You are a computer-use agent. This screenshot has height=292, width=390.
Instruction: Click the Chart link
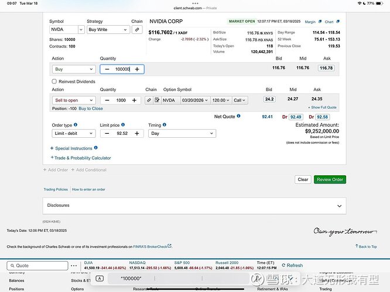click(329, 22)
